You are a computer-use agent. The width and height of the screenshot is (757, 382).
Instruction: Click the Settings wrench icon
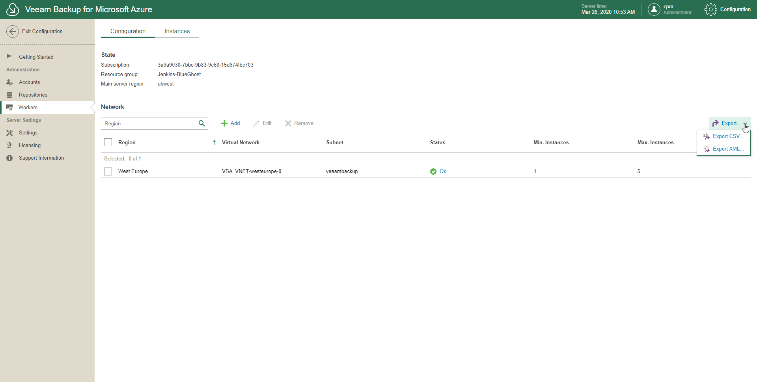click(9, 132)
